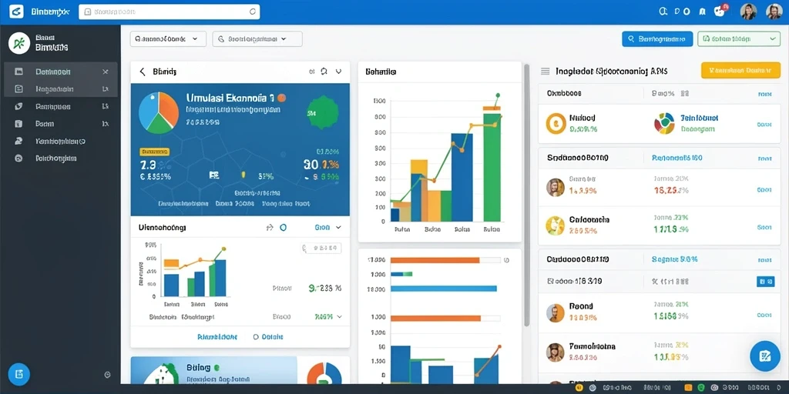Open the green outlined dropdown at top right
The image size is (789, 394).
pyautogui.click(x=738, y=38)
